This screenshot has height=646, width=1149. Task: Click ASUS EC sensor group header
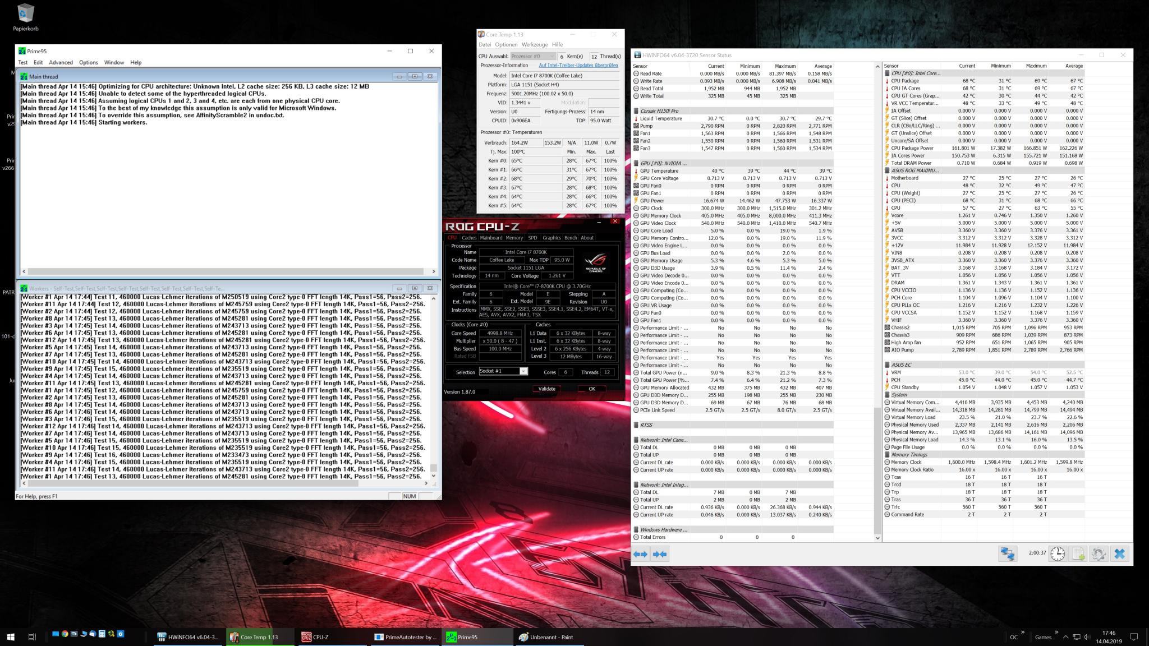pyautogui.click(x=984, y=365)
